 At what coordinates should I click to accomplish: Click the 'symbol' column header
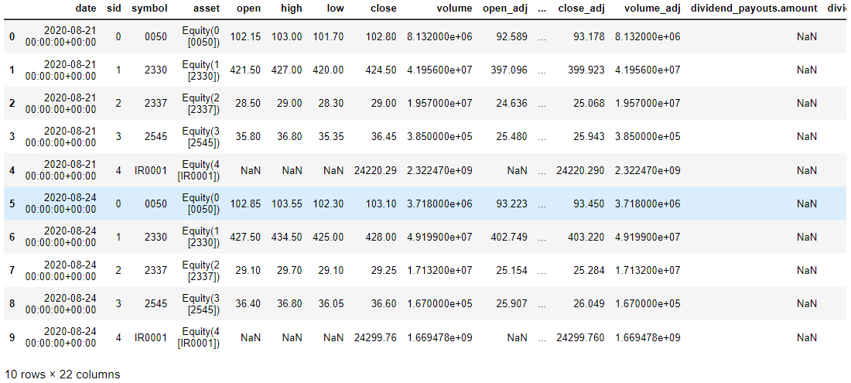(149, 9)
